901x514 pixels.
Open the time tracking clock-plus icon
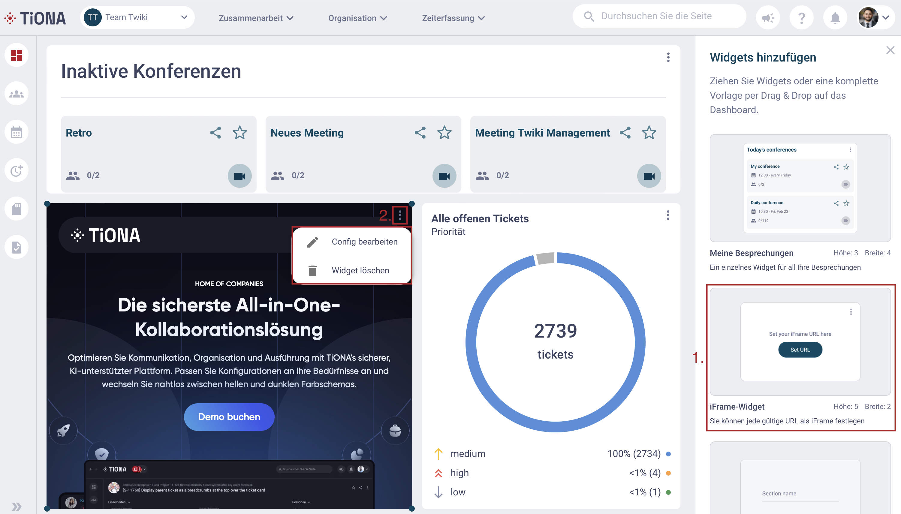click(x=17, y=171)
